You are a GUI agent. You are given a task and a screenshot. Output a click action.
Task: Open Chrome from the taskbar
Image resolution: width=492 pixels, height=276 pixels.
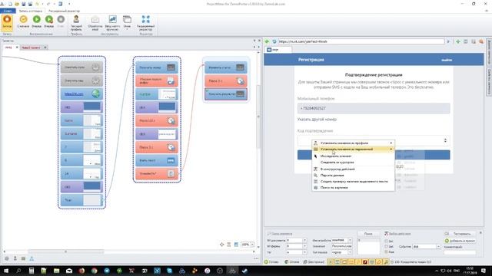point(94,271)
